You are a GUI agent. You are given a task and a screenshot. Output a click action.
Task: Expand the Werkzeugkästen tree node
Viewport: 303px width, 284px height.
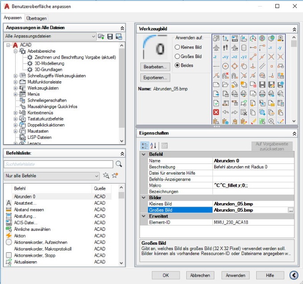click(16, 88)
